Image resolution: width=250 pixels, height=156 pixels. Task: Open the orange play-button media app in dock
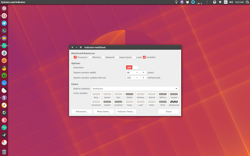click(4, 105)
